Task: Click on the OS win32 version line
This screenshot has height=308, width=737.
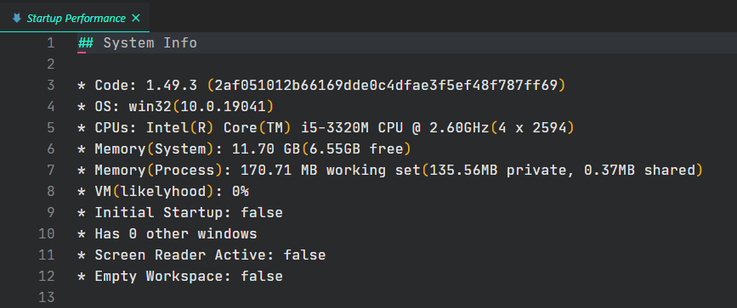Action: tap(175, 107)
